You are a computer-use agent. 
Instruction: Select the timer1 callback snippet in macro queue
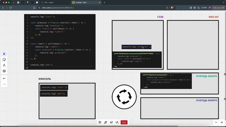point(166,81)
